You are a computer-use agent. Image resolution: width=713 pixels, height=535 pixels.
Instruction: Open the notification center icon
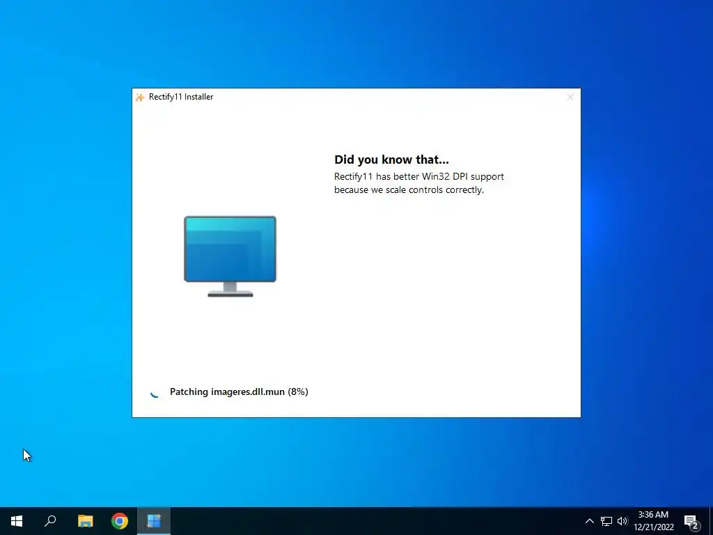(x=691, y=521)
